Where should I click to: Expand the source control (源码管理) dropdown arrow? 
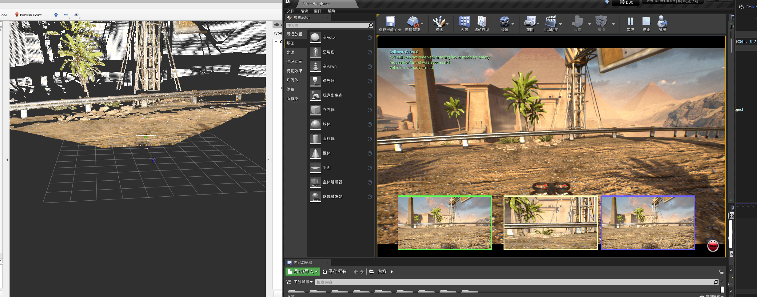422,24
